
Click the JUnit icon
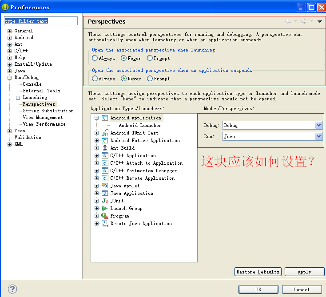105,201
